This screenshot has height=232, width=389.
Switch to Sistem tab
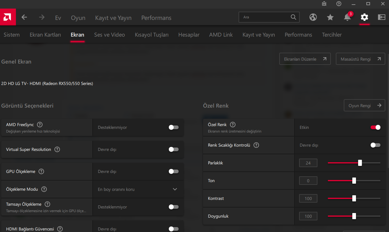pyautogui.click(x=12, y=35)
